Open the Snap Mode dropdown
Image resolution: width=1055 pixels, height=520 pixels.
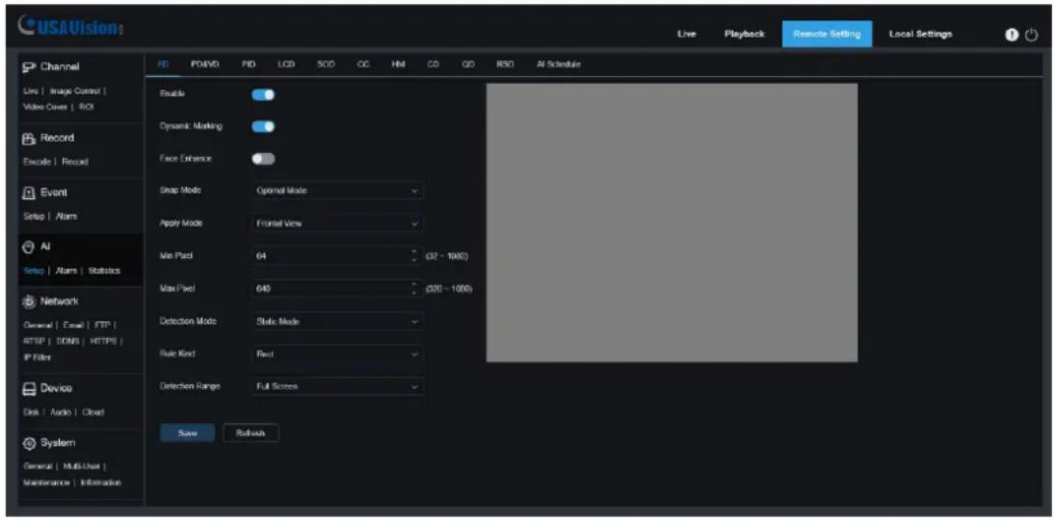click(x=337, y=191)
